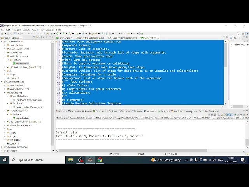Click the Run with Coverage icon
The width and height of the screenshot is (249, 187).
[64, 34]
